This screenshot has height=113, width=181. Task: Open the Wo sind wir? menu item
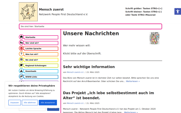41,60
